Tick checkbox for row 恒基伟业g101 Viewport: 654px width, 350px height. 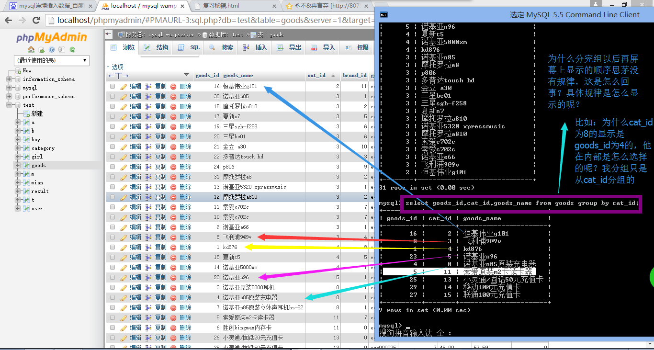pyautogui.click(x=113, y=87)
